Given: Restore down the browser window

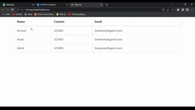Looking at the screenshot, I should (x=185, y=4).
